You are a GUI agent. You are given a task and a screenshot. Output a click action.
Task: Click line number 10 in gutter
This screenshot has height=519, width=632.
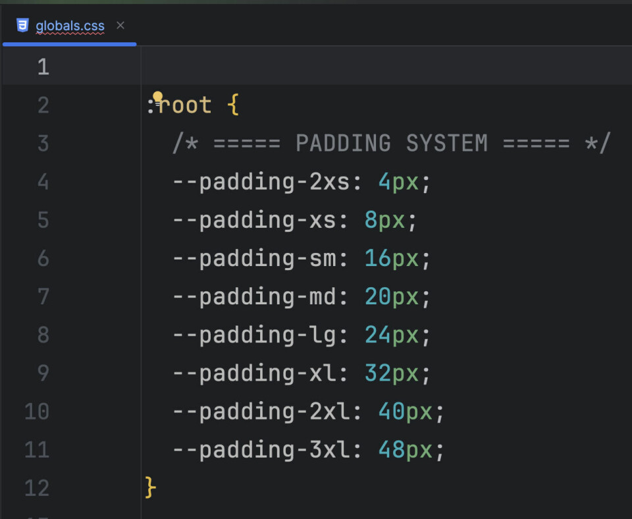[37, 412]
